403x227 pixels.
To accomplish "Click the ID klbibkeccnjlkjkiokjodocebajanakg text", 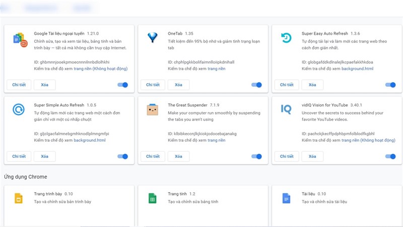I will 203,134.
